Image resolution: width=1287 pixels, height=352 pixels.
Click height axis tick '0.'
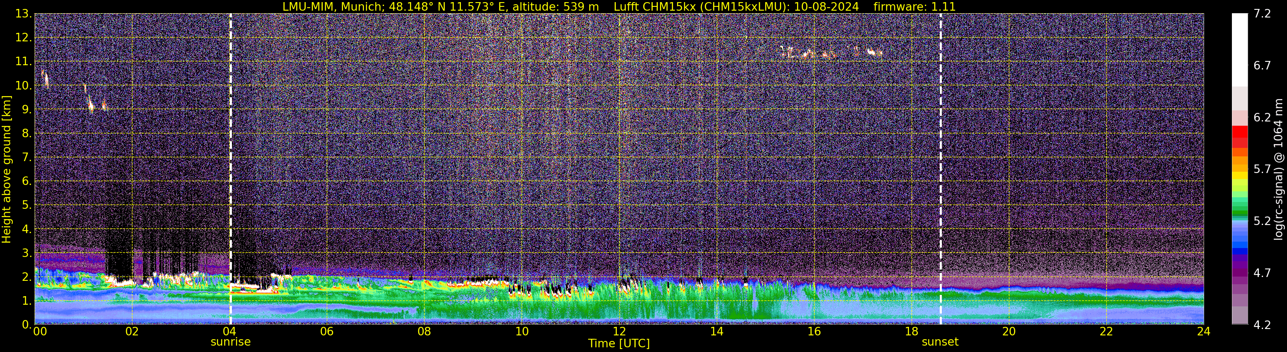pyautogui.click(x=27, y=325)
